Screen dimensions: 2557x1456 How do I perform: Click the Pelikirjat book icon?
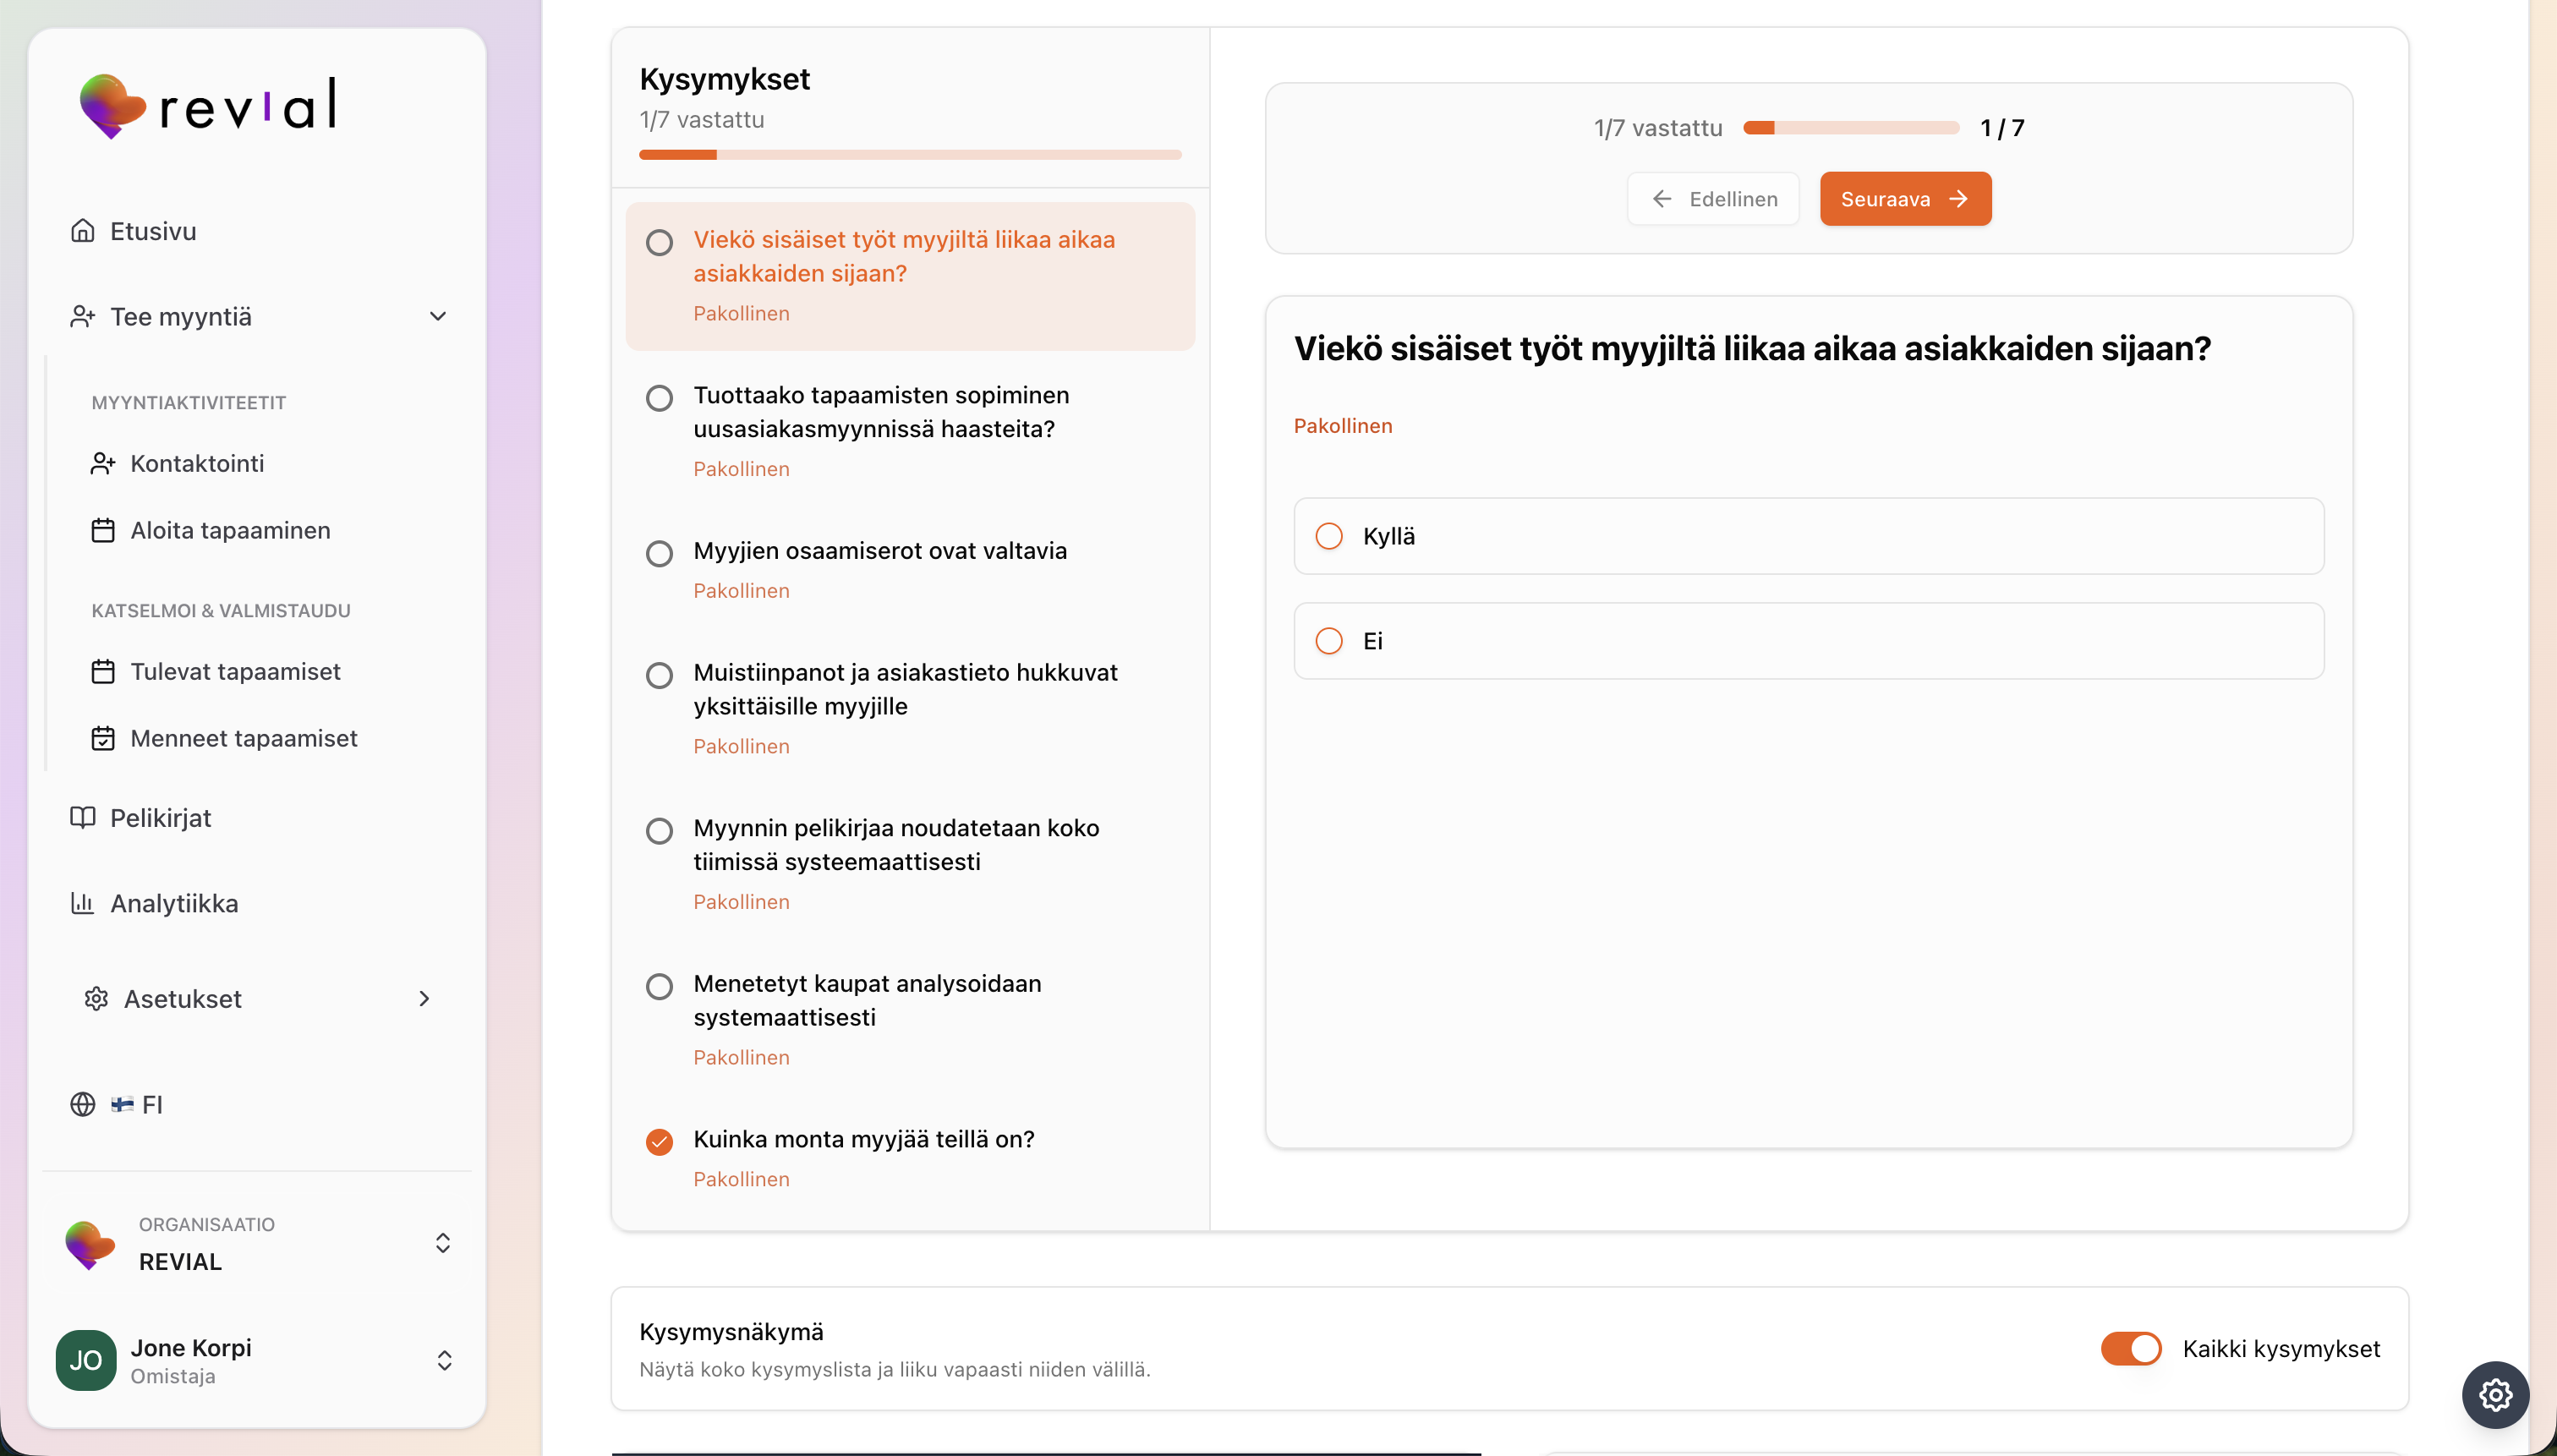83,818
